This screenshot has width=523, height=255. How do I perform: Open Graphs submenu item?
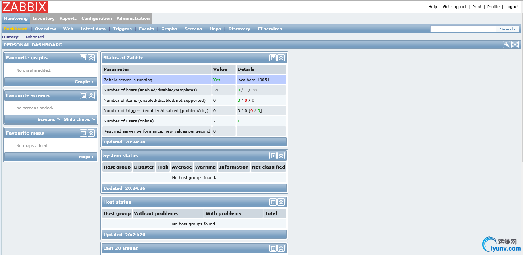[169, 29]
